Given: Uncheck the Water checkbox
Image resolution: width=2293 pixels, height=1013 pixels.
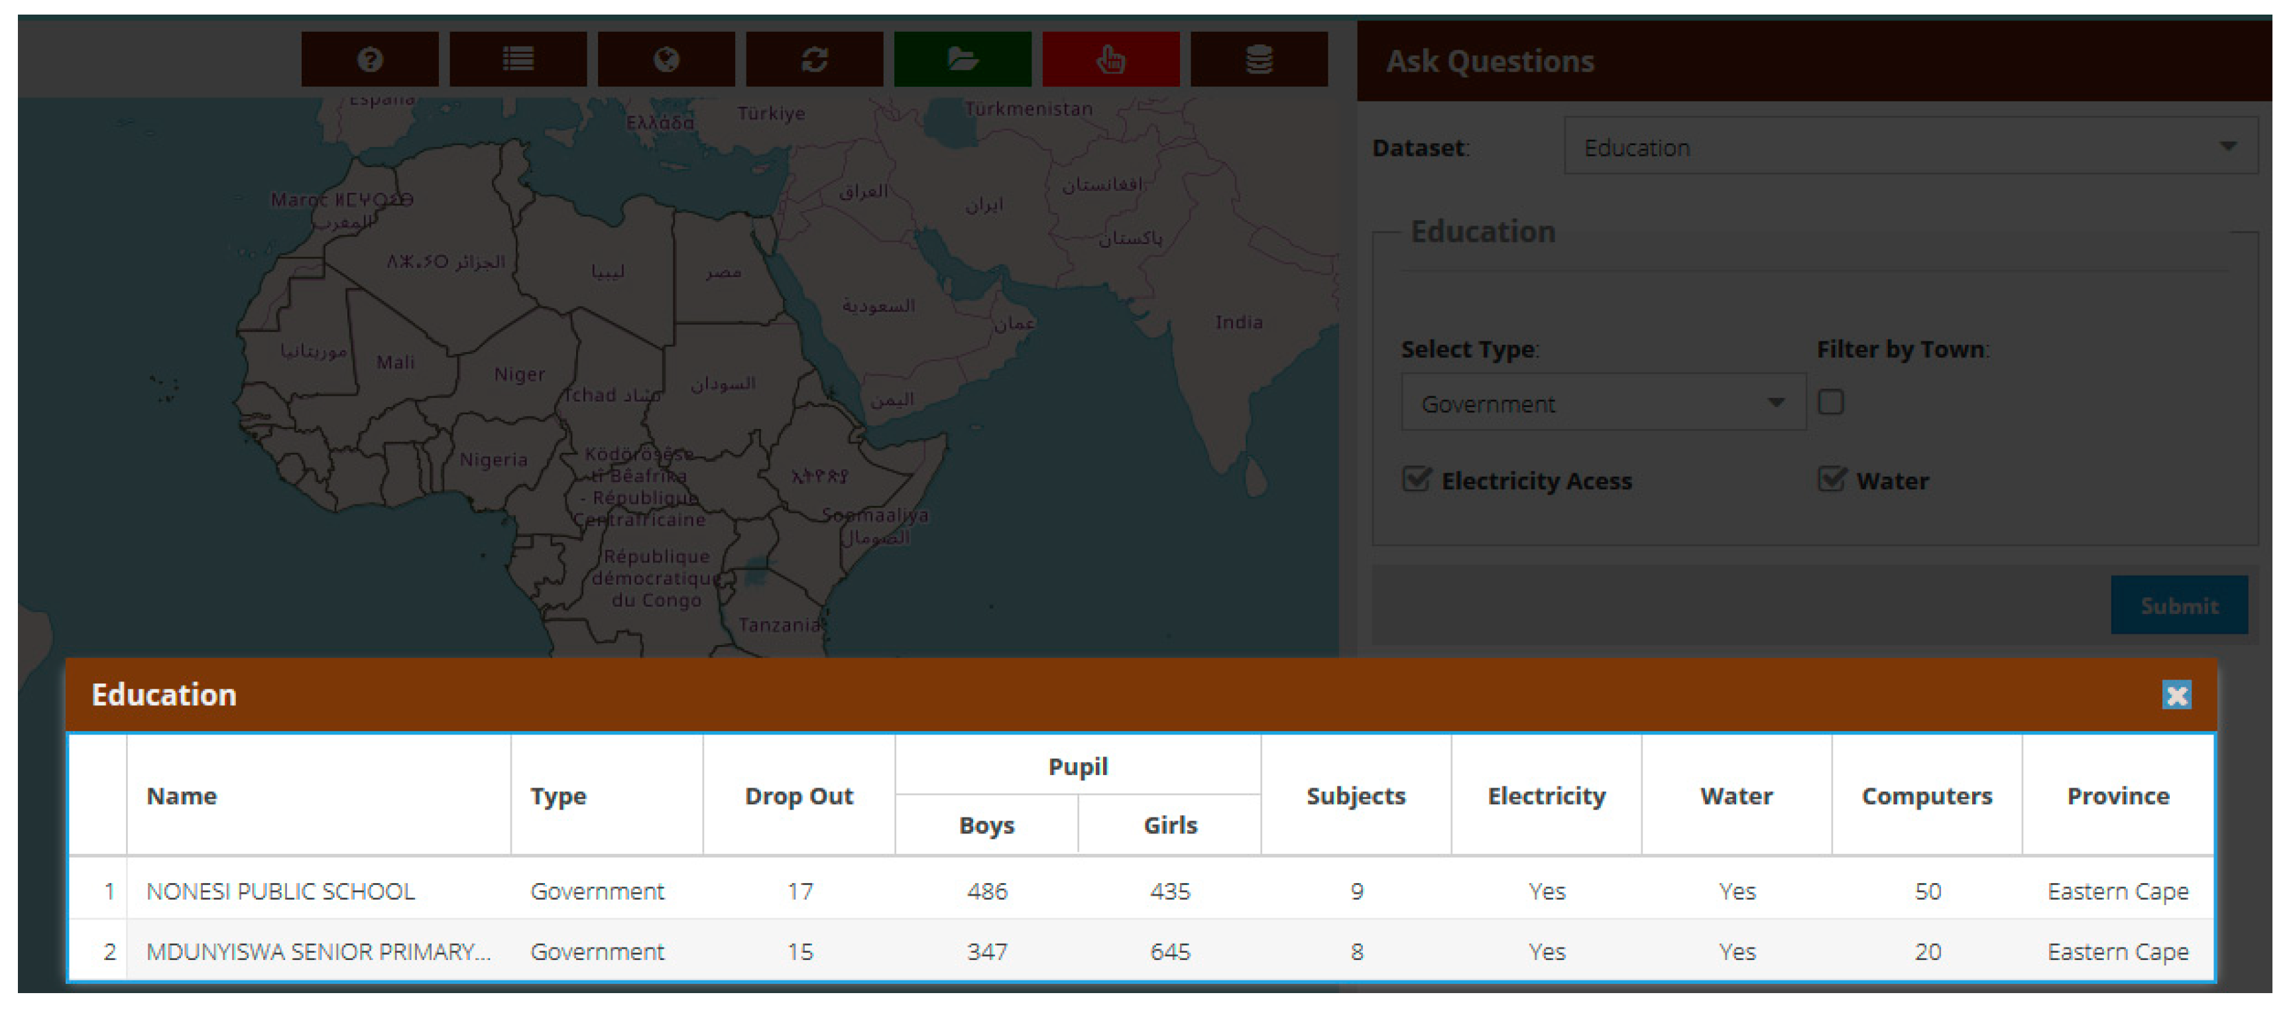Looking at the screenshot, I should (x=1831, y=480).
